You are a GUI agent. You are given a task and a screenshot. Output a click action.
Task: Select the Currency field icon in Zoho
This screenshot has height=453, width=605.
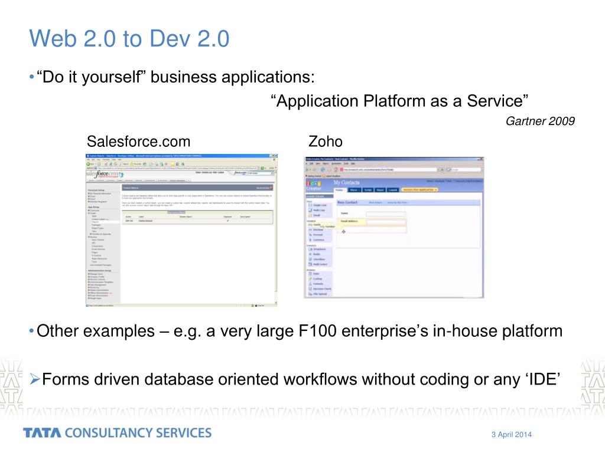point(310,240)
